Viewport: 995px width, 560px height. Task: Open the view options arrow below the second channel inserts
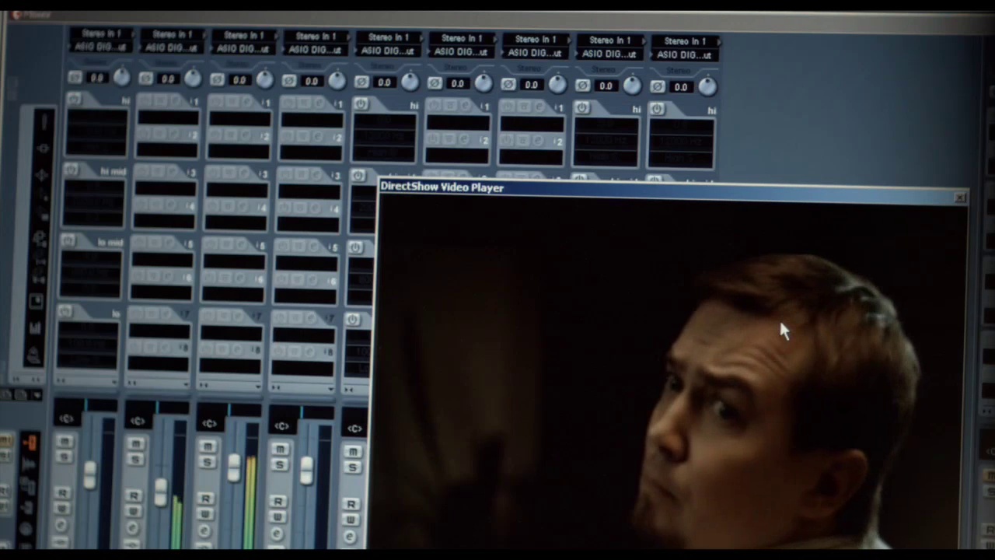[131, 383]
